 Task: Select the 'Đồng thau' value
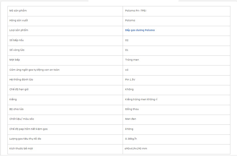[x=132, y=109]
